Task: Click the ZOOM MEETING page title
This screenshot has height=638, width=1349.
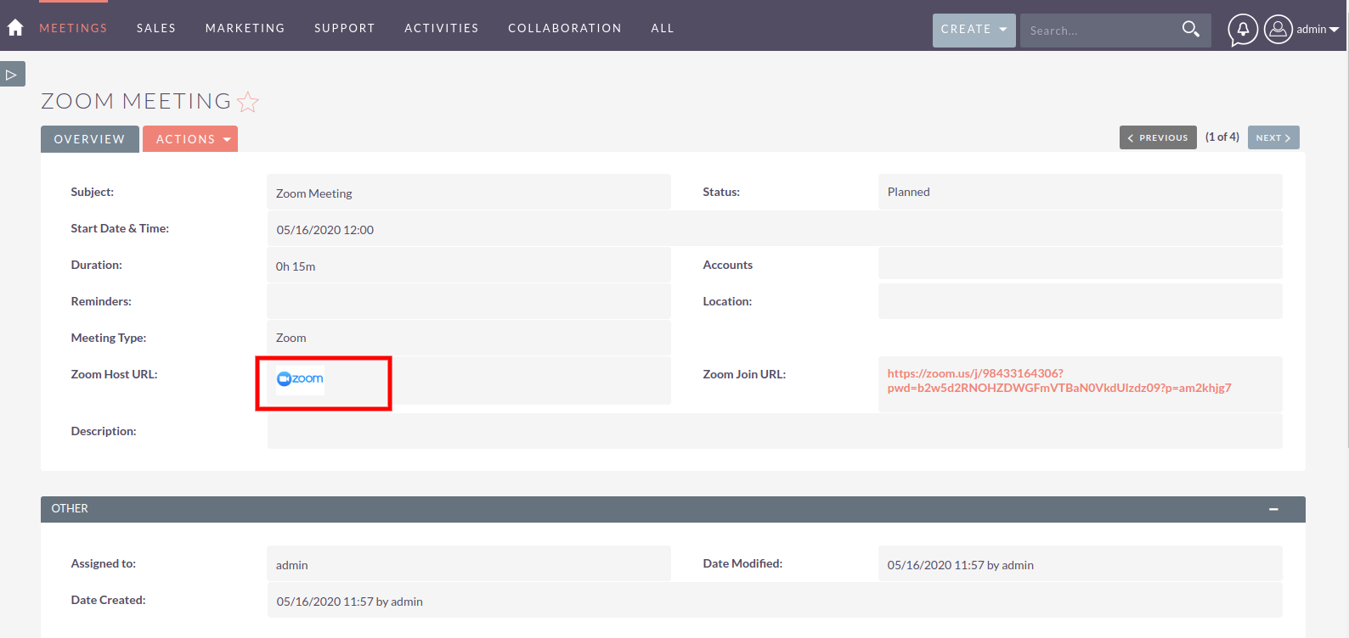Action: (x=136, y=101)
